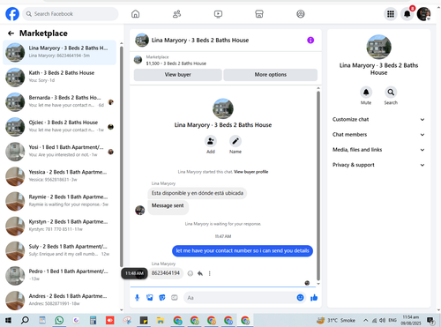Attach a photo file icon
441x327 pixels.
(150, 298)
